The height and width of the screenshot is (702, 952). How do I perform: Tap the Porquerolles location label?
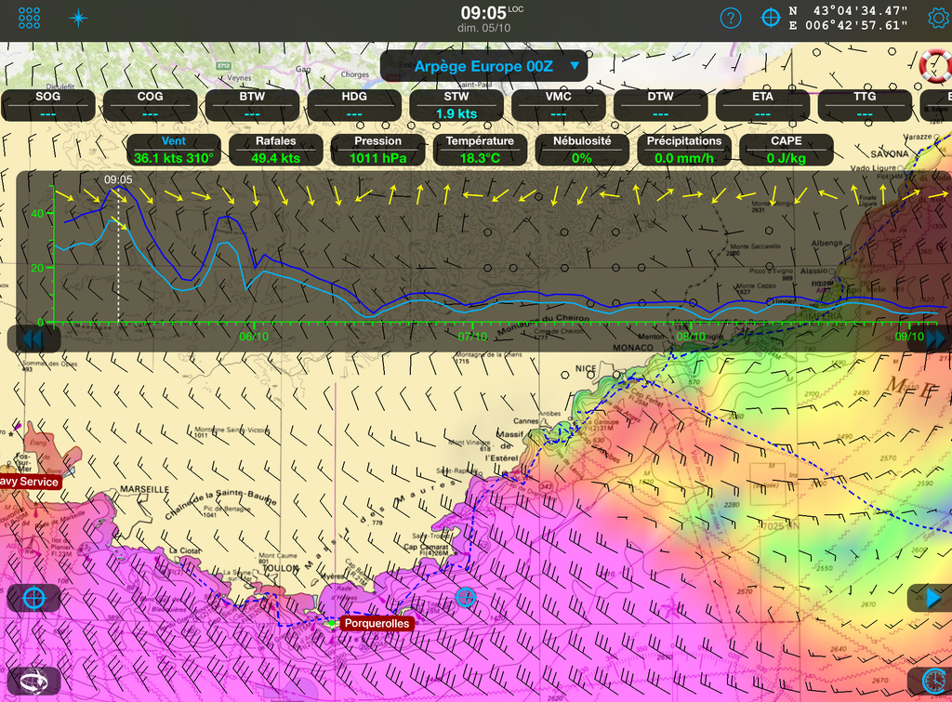click(x=376, y=624)
